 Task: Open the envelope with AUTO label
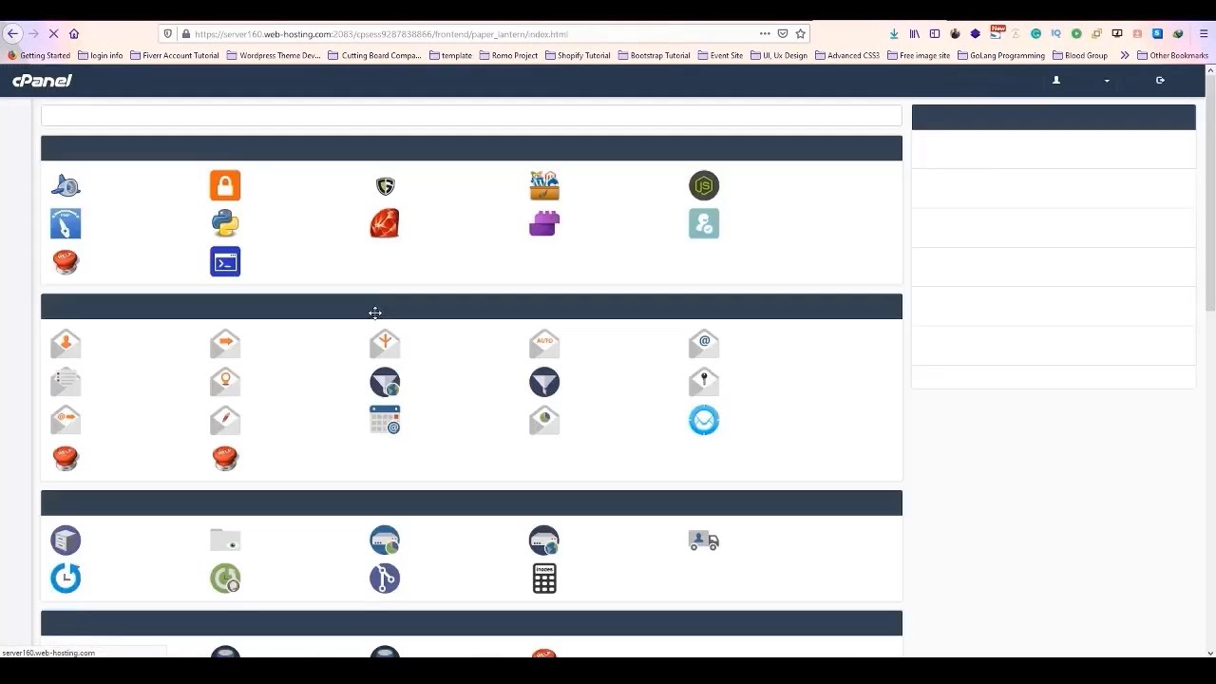click(x=544, y=344)
